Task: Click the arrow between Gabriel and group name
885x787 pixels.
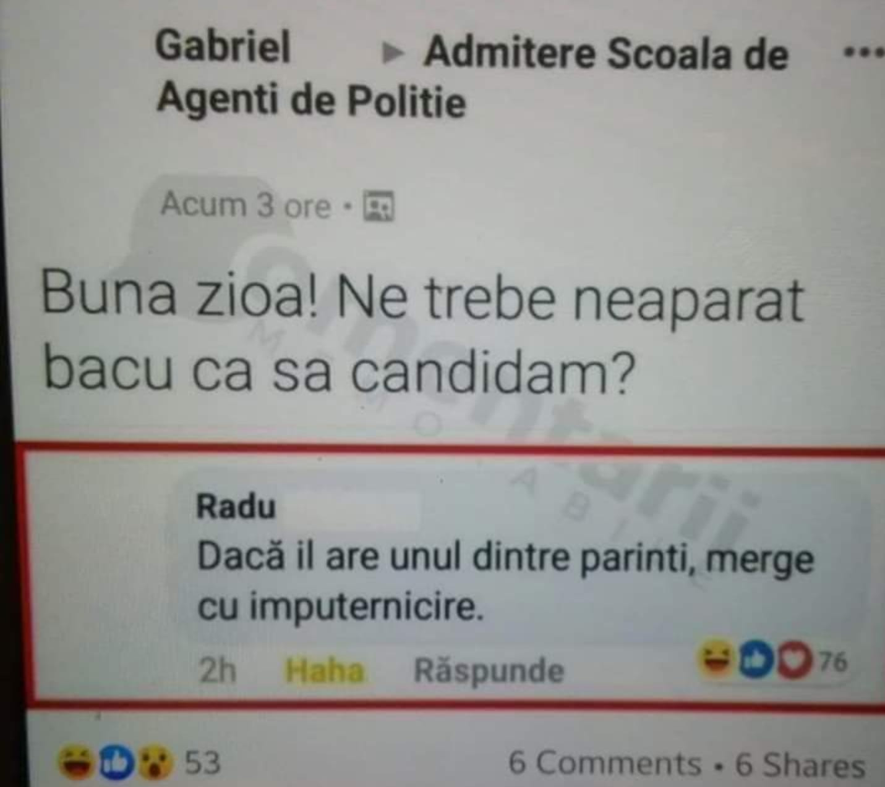Action: (x=392, y=54)
